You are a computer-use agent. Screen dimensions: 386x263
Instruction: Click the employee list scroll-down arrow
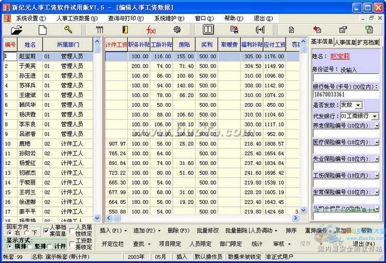point(97,218)
